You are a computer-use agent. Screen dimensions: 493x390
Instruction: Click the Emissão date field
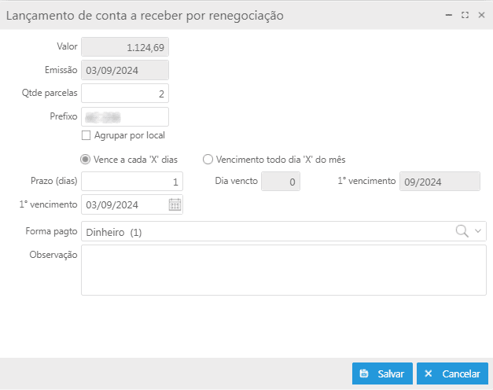(x=124, y=70)
